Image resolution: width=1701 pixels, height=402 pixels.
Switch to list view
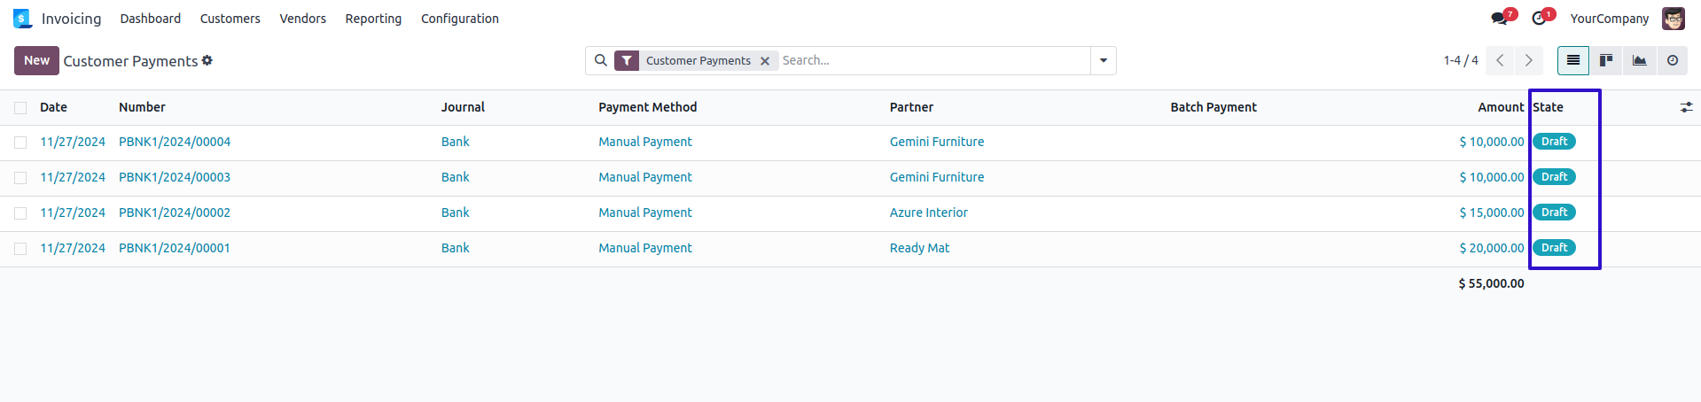pos(1573,60)
